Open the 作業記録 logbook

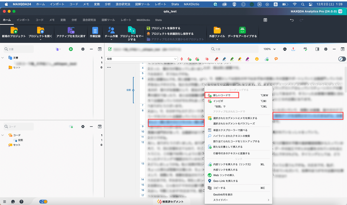[95, 30]
